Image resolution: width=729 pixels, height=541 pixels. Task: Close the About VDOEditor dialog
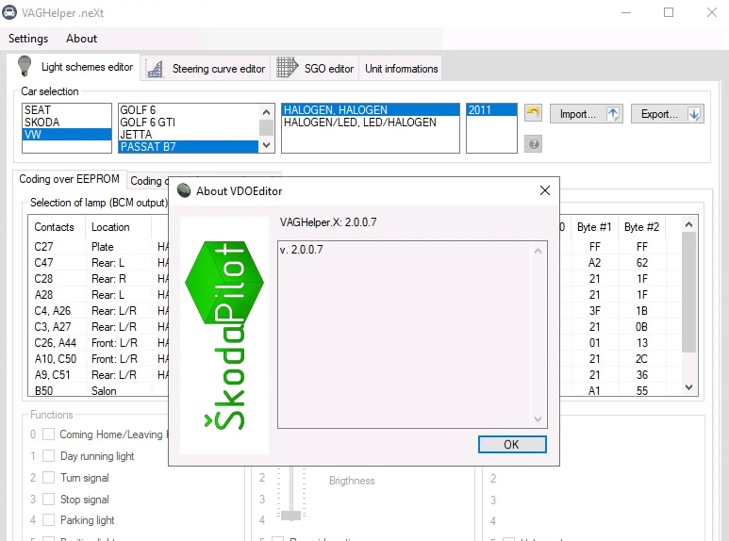(x=544, y=190)
